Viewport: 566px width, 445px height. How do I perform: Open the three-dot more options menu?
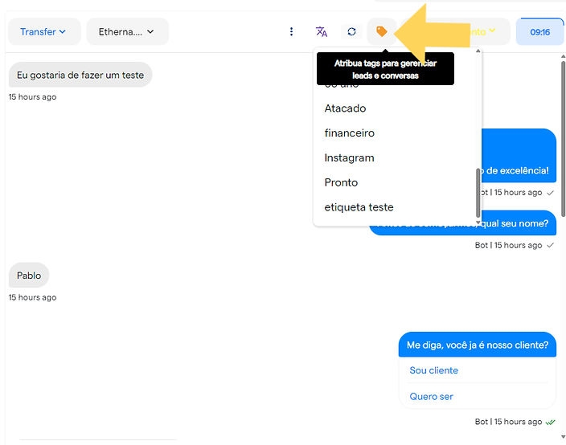pos(291,31)
